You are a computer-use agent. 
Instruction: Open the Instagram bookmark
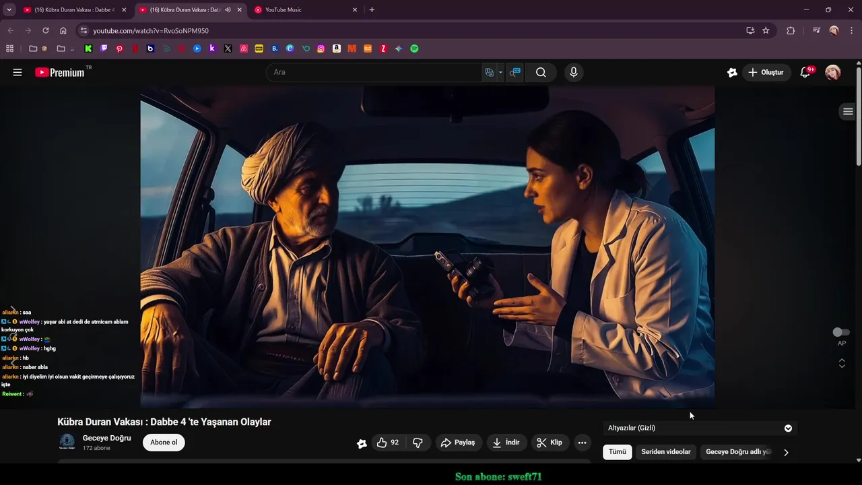321,48
